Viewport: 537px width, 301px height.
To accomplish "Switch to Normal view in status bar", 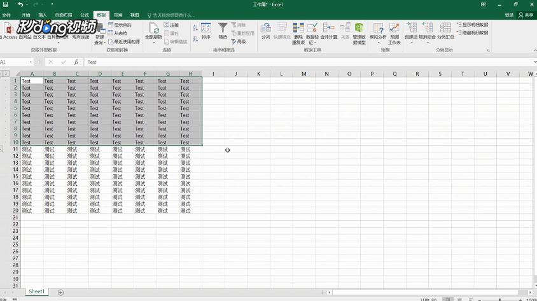I will point(448,300).
